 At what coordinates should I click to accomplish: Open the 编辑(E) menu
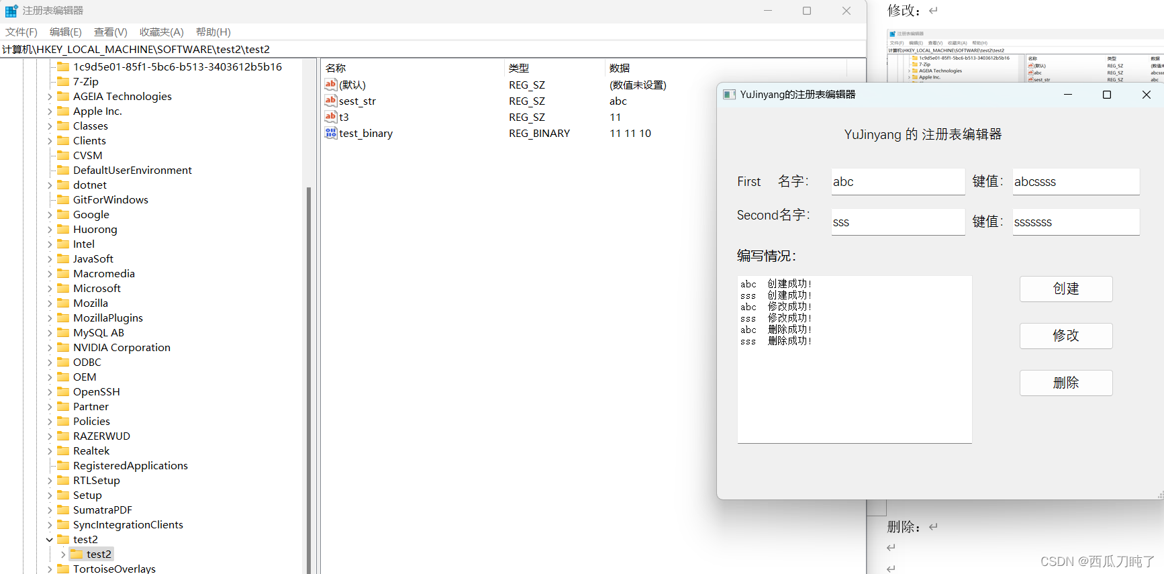pos(66,32)
